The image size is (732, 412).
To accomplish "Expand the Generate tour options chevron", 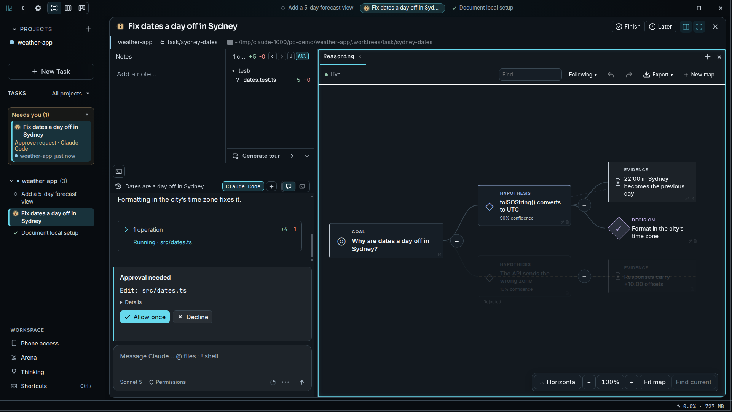I will pos(307,156).
